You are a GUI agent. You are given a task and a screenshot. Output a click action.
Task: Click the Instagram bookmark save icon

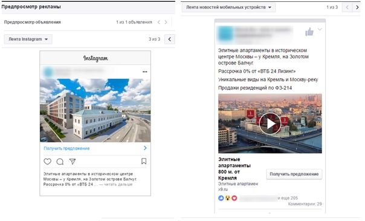pyautogui.click(x=144, y=161)
